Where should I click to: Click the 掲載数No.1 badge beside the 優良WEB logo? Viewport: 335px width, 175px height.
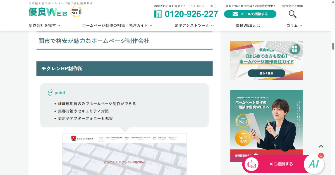click(x=76, y=11)
